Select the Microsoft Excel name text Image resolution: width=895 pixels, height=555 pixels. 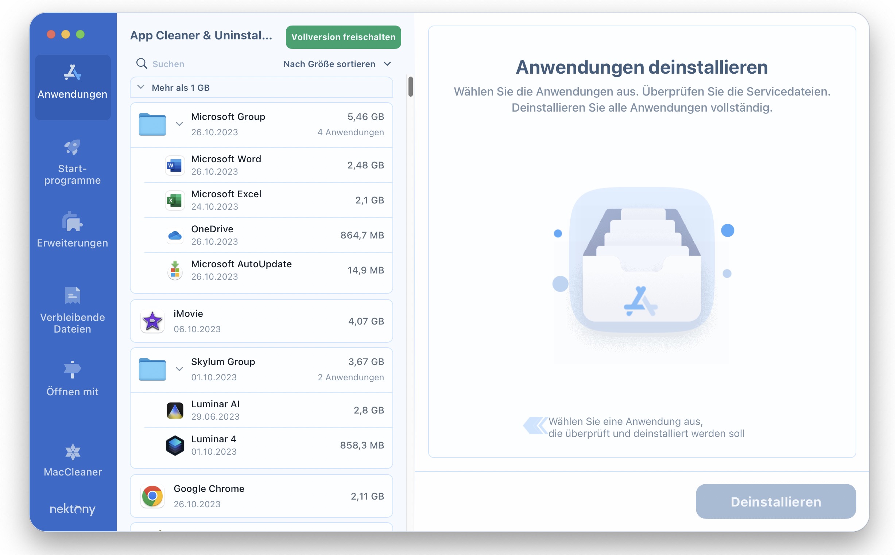226,194
